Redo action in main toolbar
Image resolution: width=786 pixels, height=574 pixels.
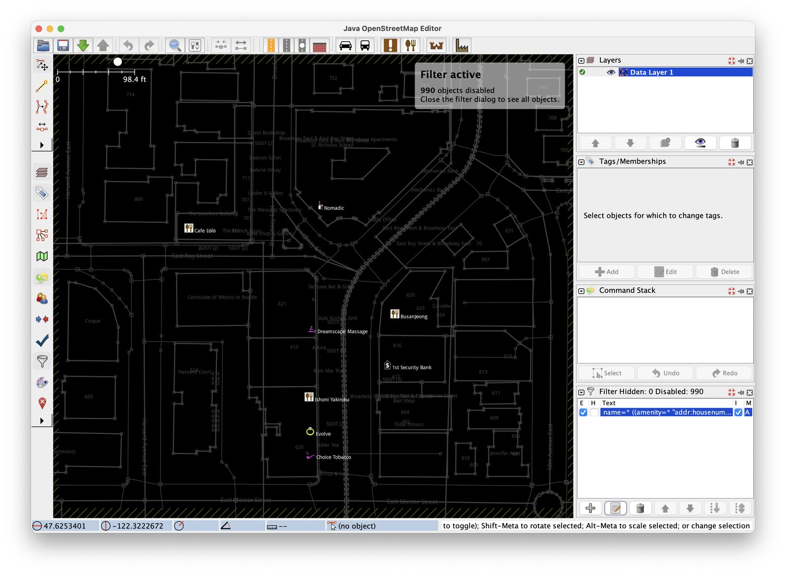tap(149, 46)
